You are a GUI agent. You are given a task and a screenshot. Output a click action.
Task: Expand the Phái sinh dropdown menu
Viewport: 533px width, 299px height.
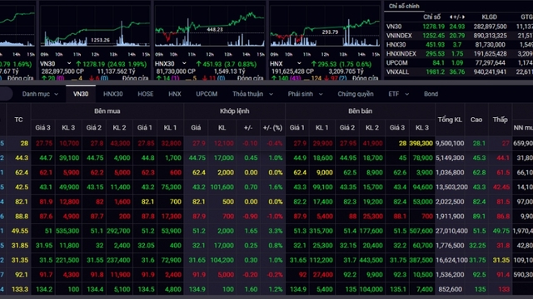[305, 94]
